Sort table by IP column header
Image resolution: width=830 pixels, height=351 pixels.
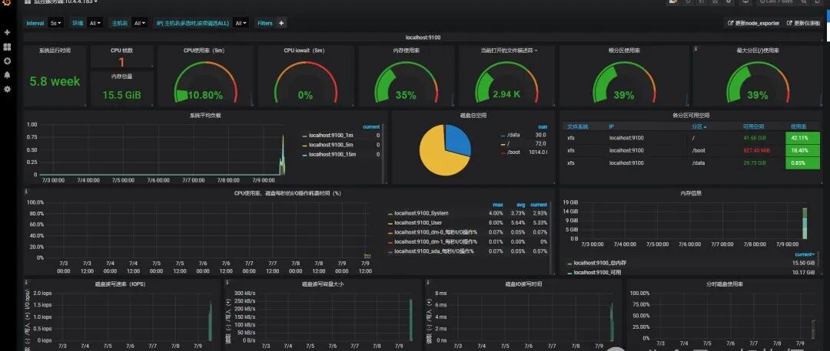pyautogui.click(x=612, y=126)
